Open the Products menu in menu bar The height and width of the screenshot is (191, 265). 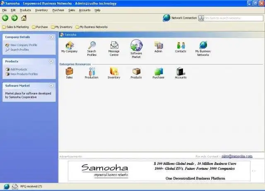coord(25,10)
